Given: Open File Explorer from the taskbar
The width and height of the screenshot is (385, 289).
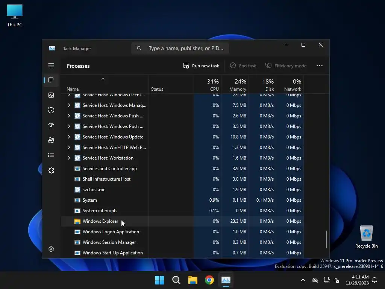Looking at the screenshot, I should 193,280.
